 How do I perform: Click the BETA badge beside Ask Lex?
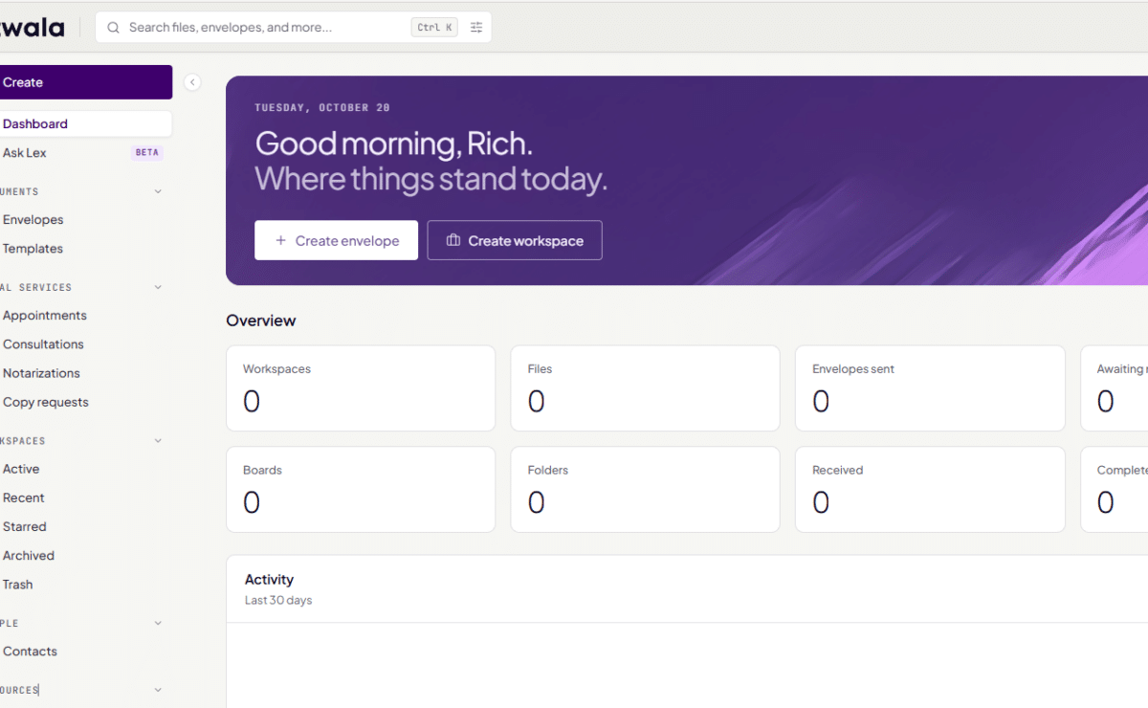147,153
